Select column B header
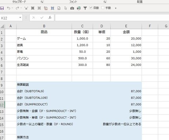169x140 pixels. point(44,26)
